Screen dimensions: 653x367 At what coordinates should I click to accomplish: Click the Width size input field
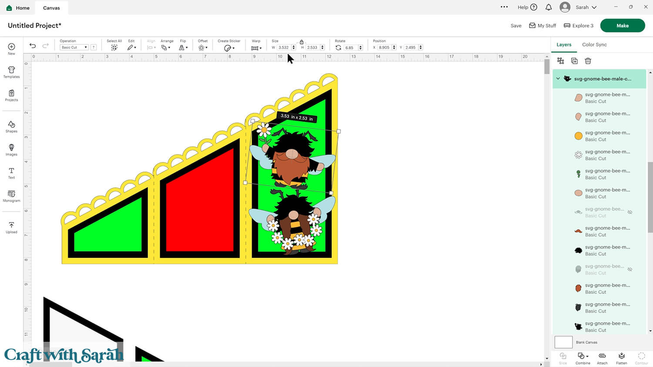pyautogui.click(x=284, y=47)
